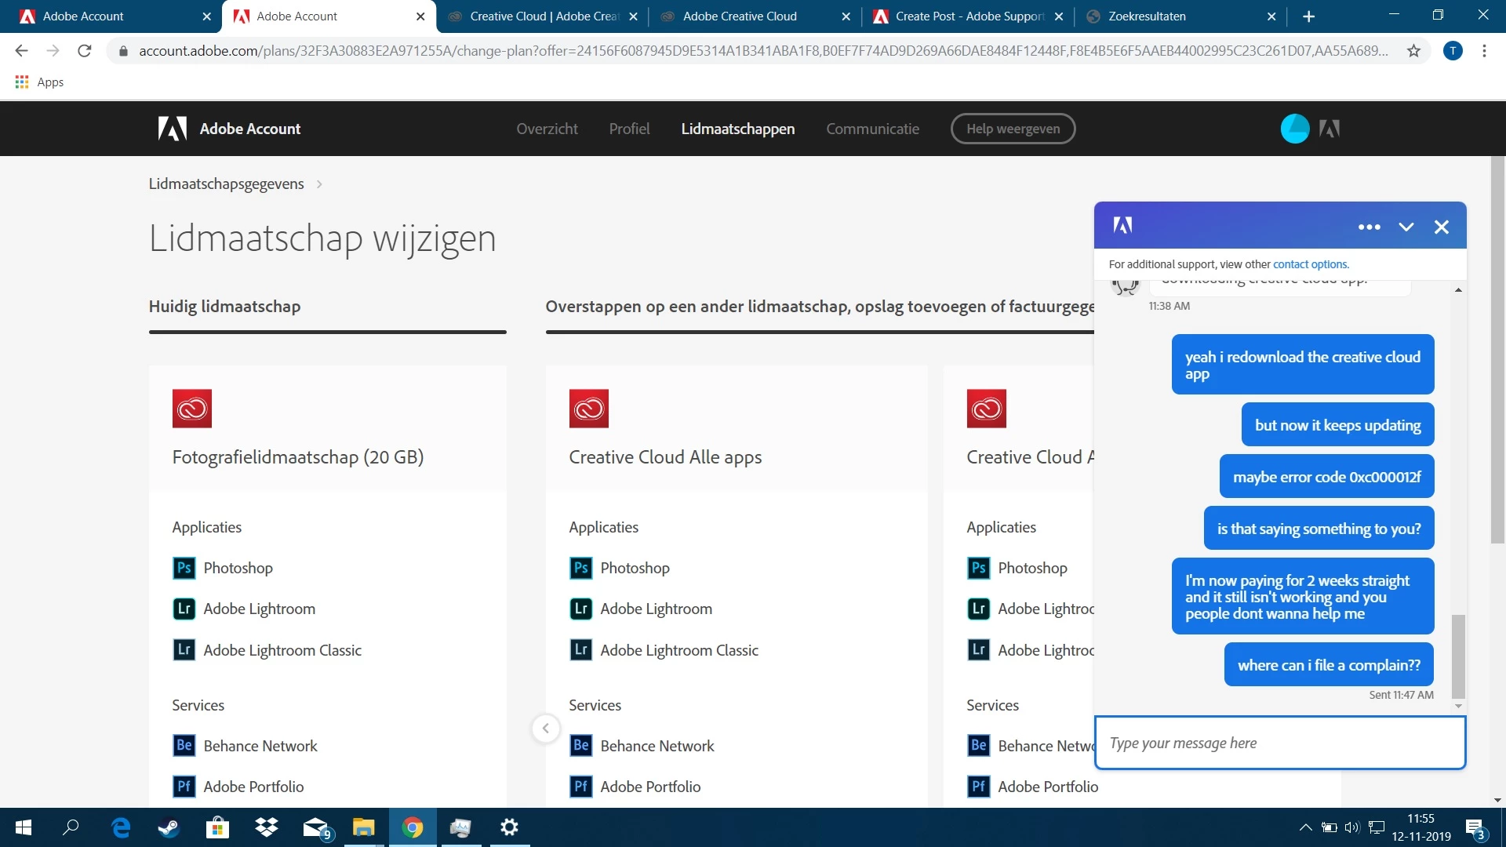The height and width of the screenshot is (847, 1506).
Task: Click the Creative Cloud Alle apps icon
Action: [588, 409]
